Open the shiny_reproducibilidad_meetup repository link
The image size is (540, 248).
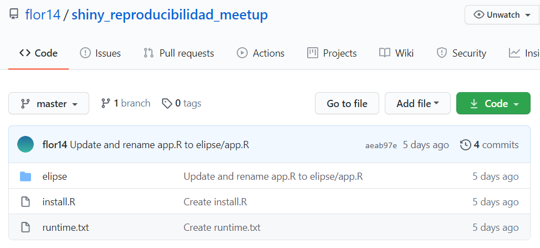click(170, 15)
